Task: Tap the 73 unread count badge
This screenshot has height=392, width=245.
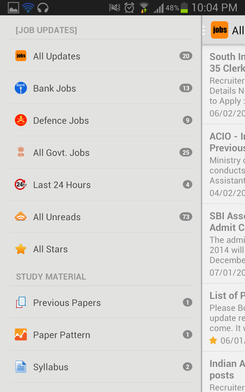Action: 186,217
